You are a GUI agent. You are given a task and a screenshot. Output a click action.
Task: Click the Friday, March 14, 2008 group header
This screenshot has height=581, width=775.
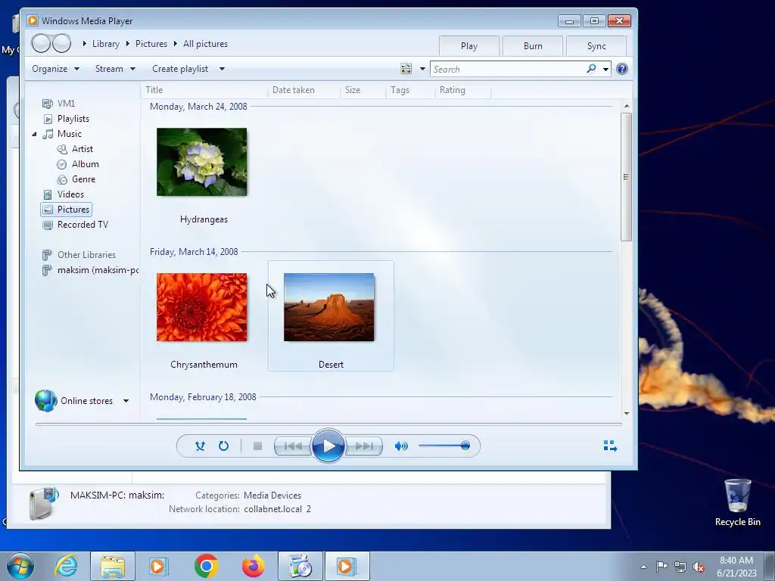(194, 252)
